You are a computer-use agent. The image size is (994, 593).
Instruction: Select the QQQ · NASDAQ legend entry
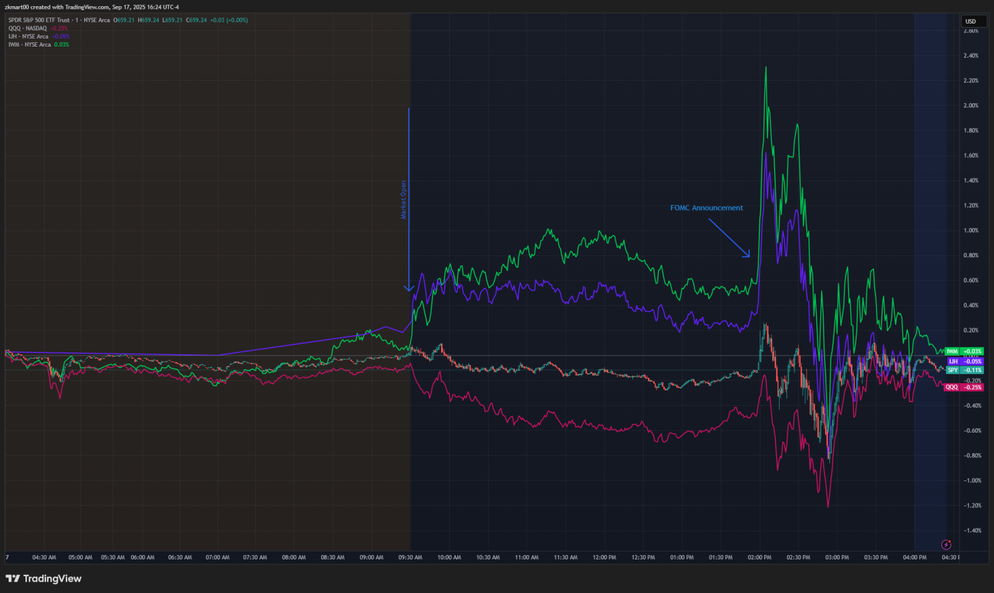click(27, 28)
